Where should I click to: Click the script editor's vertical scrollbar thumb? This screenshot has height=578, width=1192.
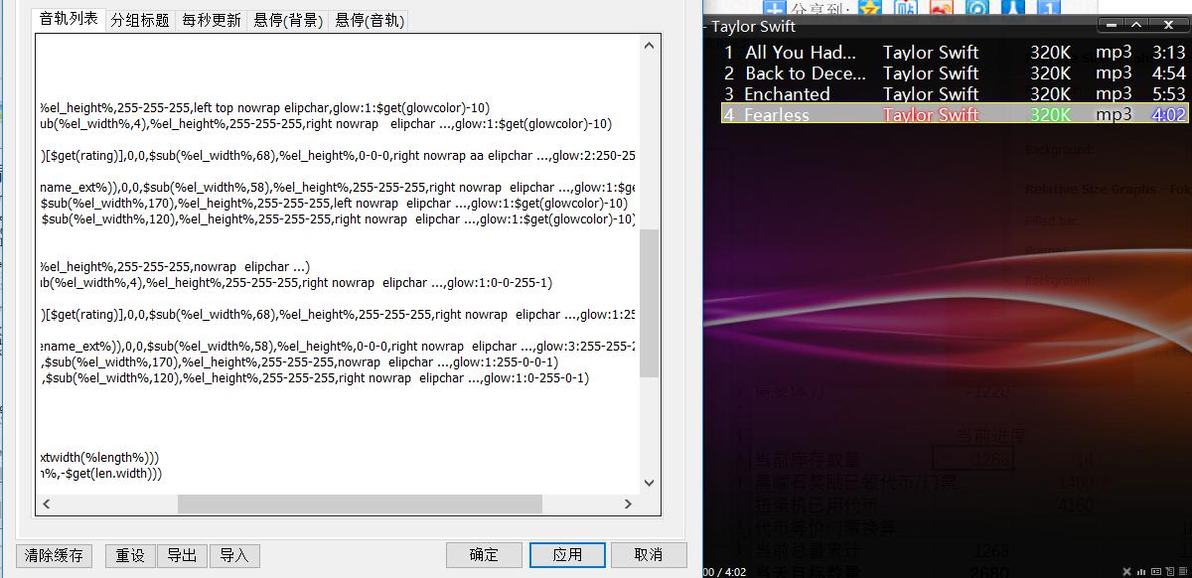pyautogui.click(x=650, y=304)
